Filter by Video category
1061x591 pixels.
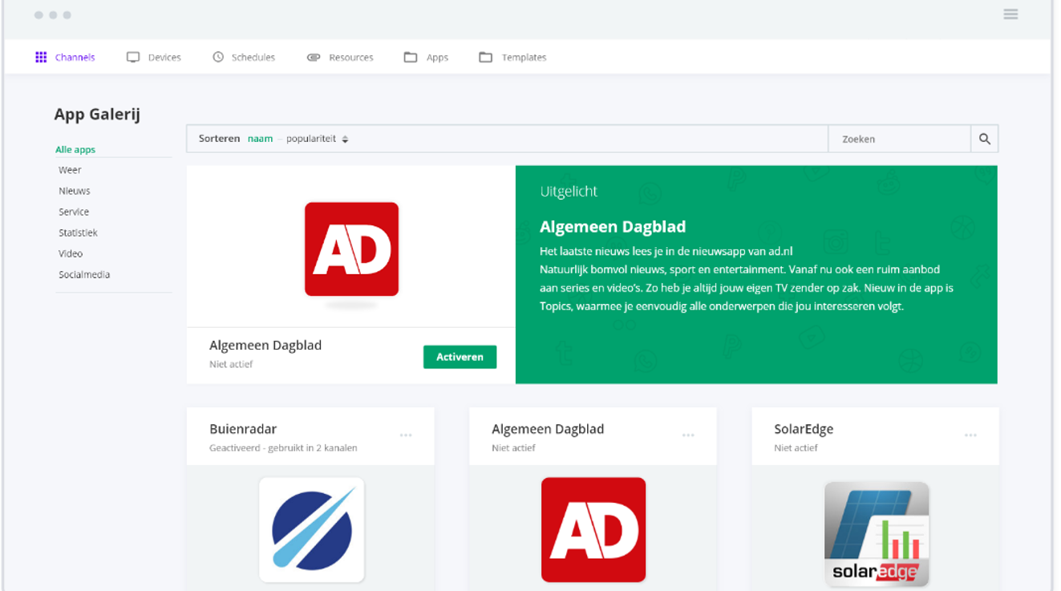[x=71, y=253]
